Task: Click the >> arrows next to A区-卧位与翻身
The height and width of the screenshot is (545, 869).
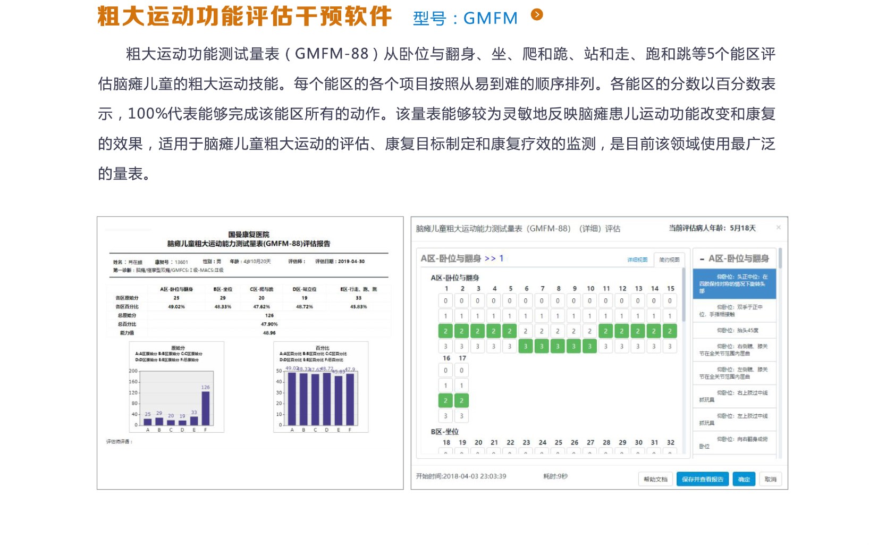Action: 490,258
